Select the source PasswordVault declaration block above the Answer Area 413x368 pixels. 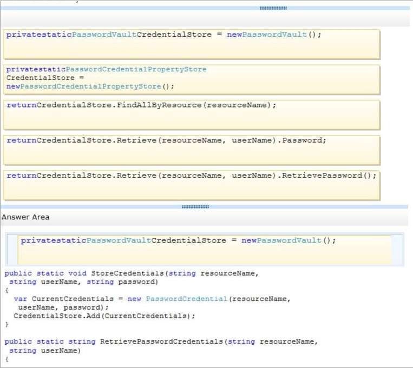click(192, 44)
